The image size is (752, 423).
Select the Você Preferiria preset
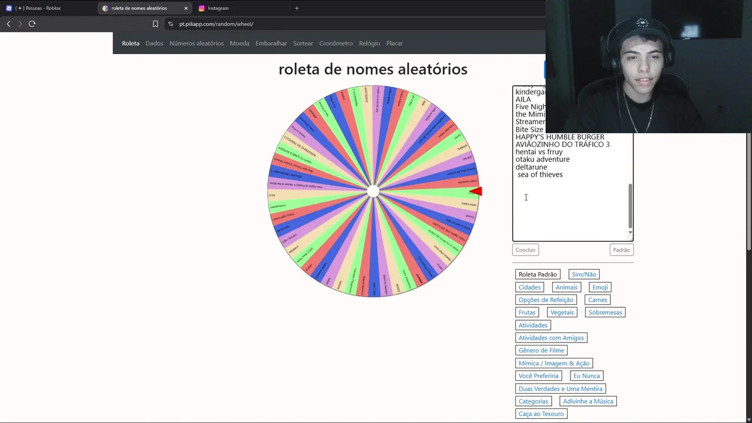tap(538, 376)
